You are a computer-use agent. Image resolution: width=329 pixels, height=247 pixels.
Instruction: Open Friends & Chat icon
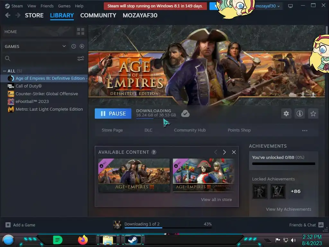tap(321, 225)
